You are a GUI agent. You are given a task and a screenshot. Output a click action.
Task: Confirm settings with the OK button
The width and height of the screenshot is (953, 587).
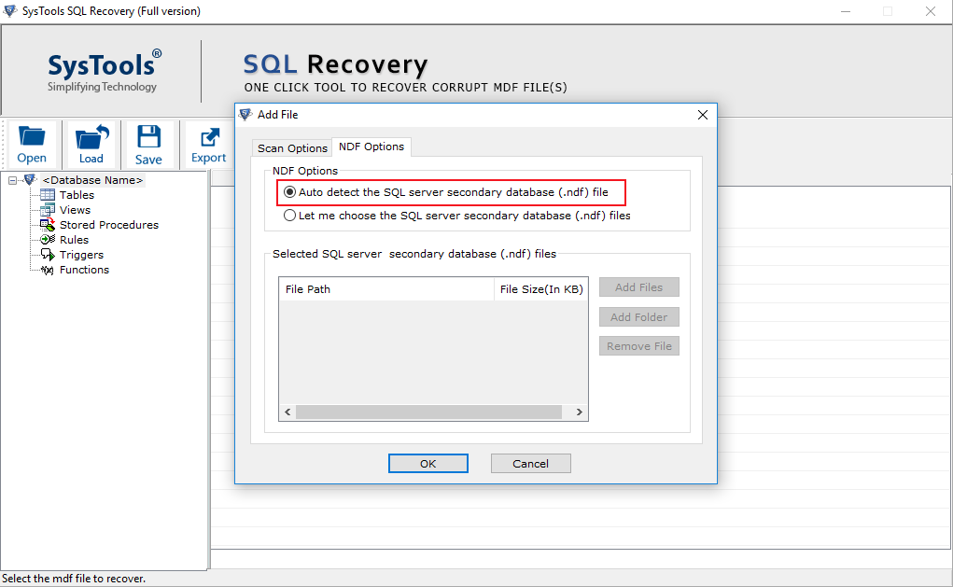(x=427, y=463)
